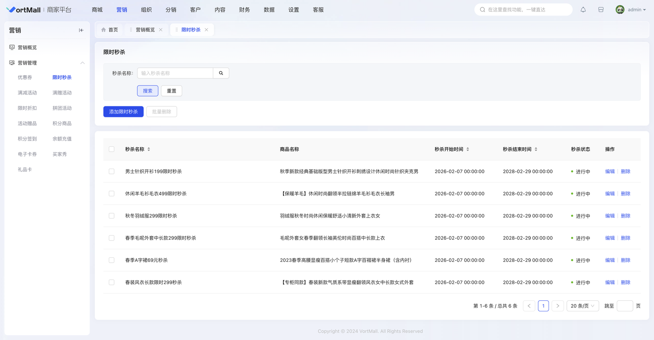The height and width of the screenshot is (340, 654).
Task: Go to next page arrow
Action: tap(558, 306)
